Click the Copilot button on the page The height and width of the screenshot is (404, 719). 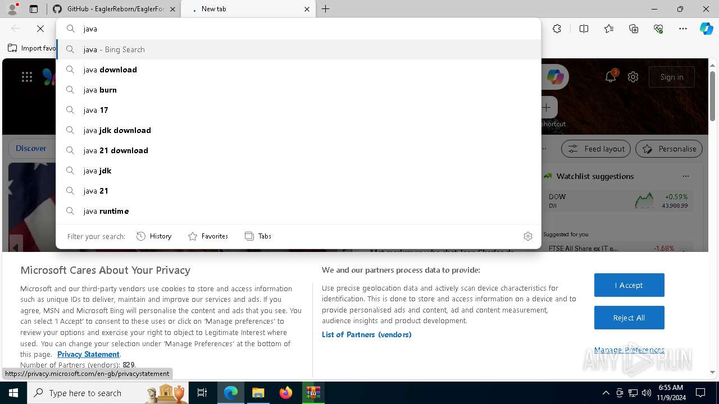pos(555,77)
